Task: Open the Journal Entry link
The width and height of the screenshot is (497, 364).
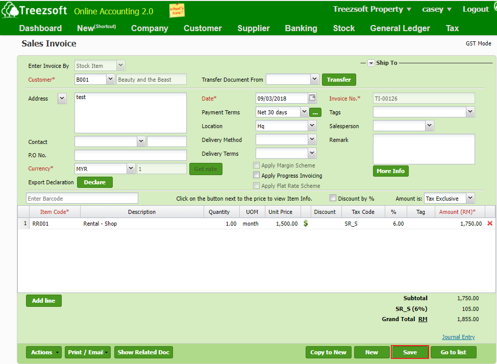Action: point(458,337)
